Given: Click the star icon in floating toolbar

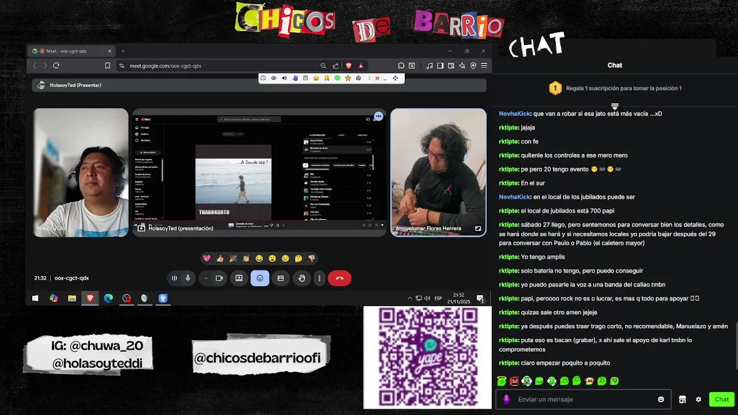Looking at the screenshot, I should pos(348,78).
